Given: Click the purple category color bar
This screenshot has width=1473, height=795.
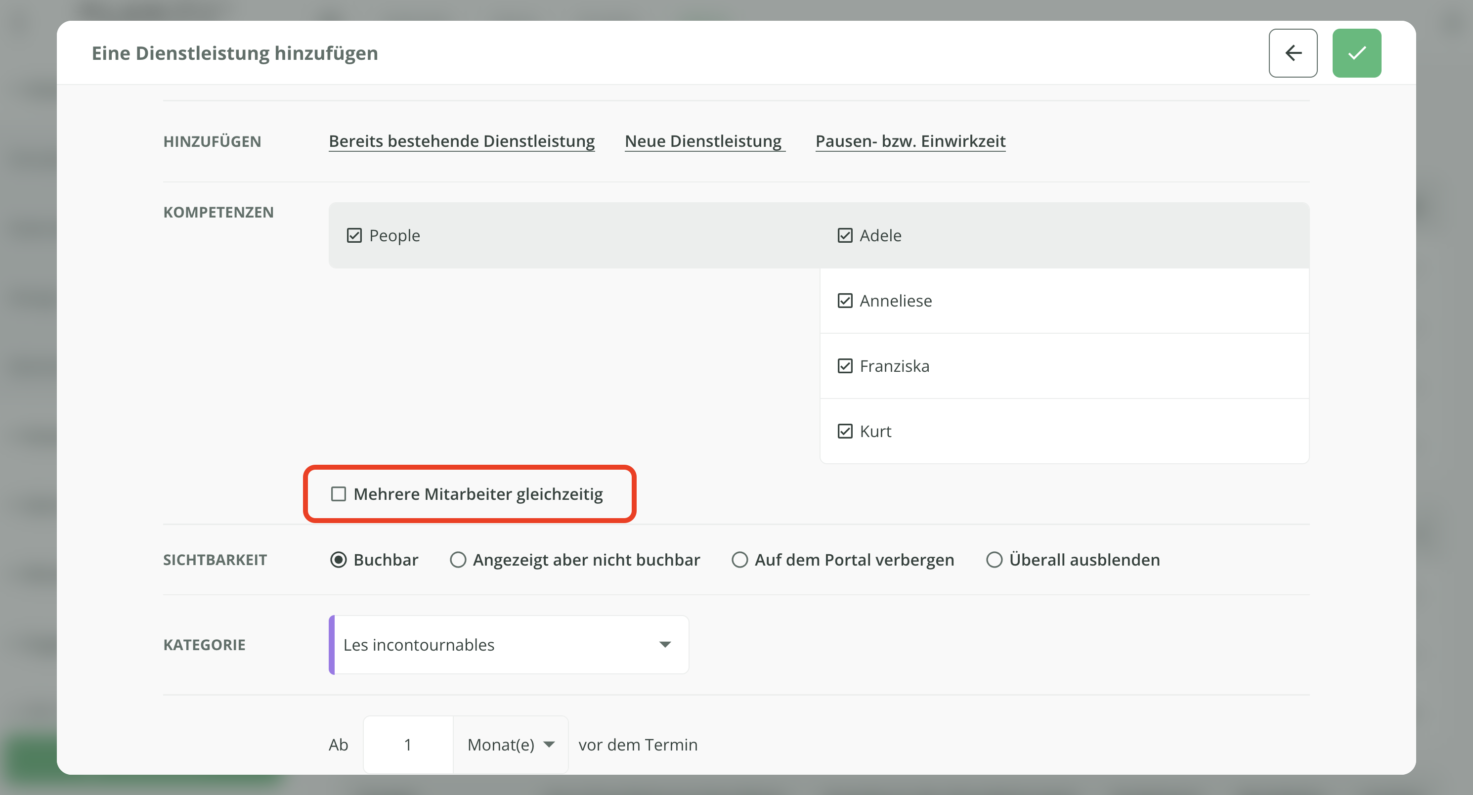Looking at the screenshot, I should 332,645.
